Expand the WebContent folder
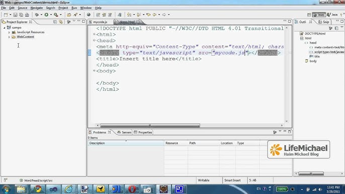 pyautogui.click(x=9, y=37)
